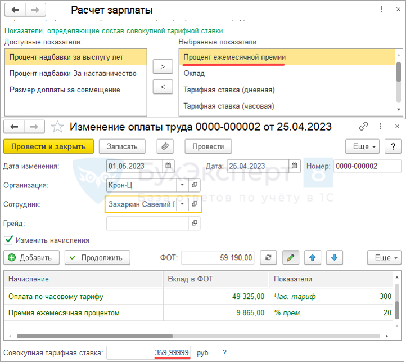Open Грейд selection via open icon
The height and width of the screenshot is (362, 406).
tap(194, 223)
